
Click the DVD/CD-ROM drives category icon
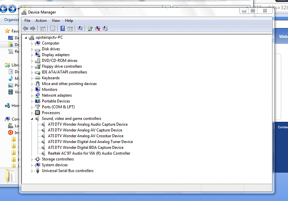[x=38, y=60]
